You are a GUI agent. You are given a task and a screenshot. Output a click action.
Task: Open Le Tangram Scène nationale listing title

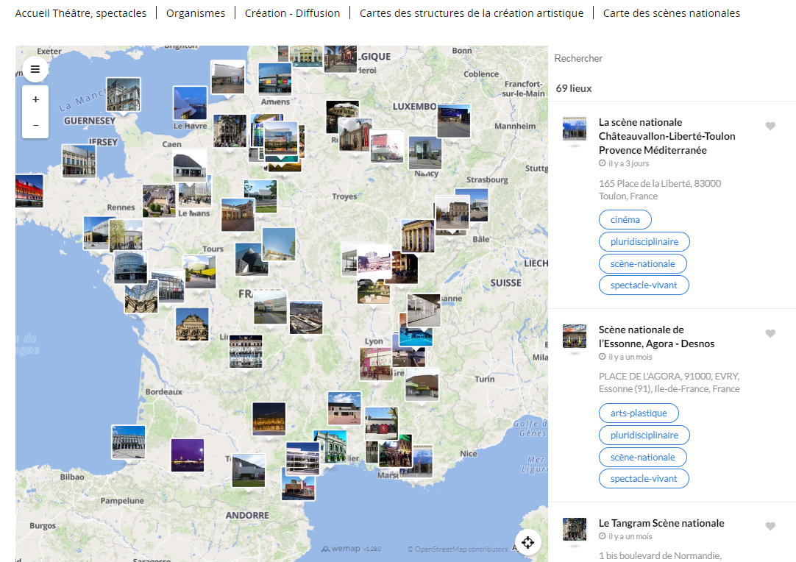(661, 524)
